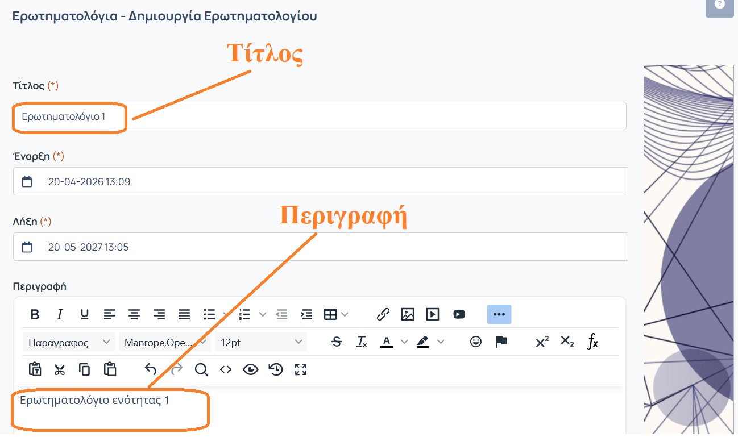Insert a math formula with fx icon

pos(592,342)
